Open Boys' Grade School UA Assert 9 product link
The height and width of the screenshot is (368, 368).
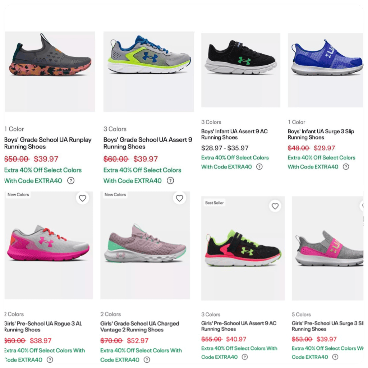(148, 143)
